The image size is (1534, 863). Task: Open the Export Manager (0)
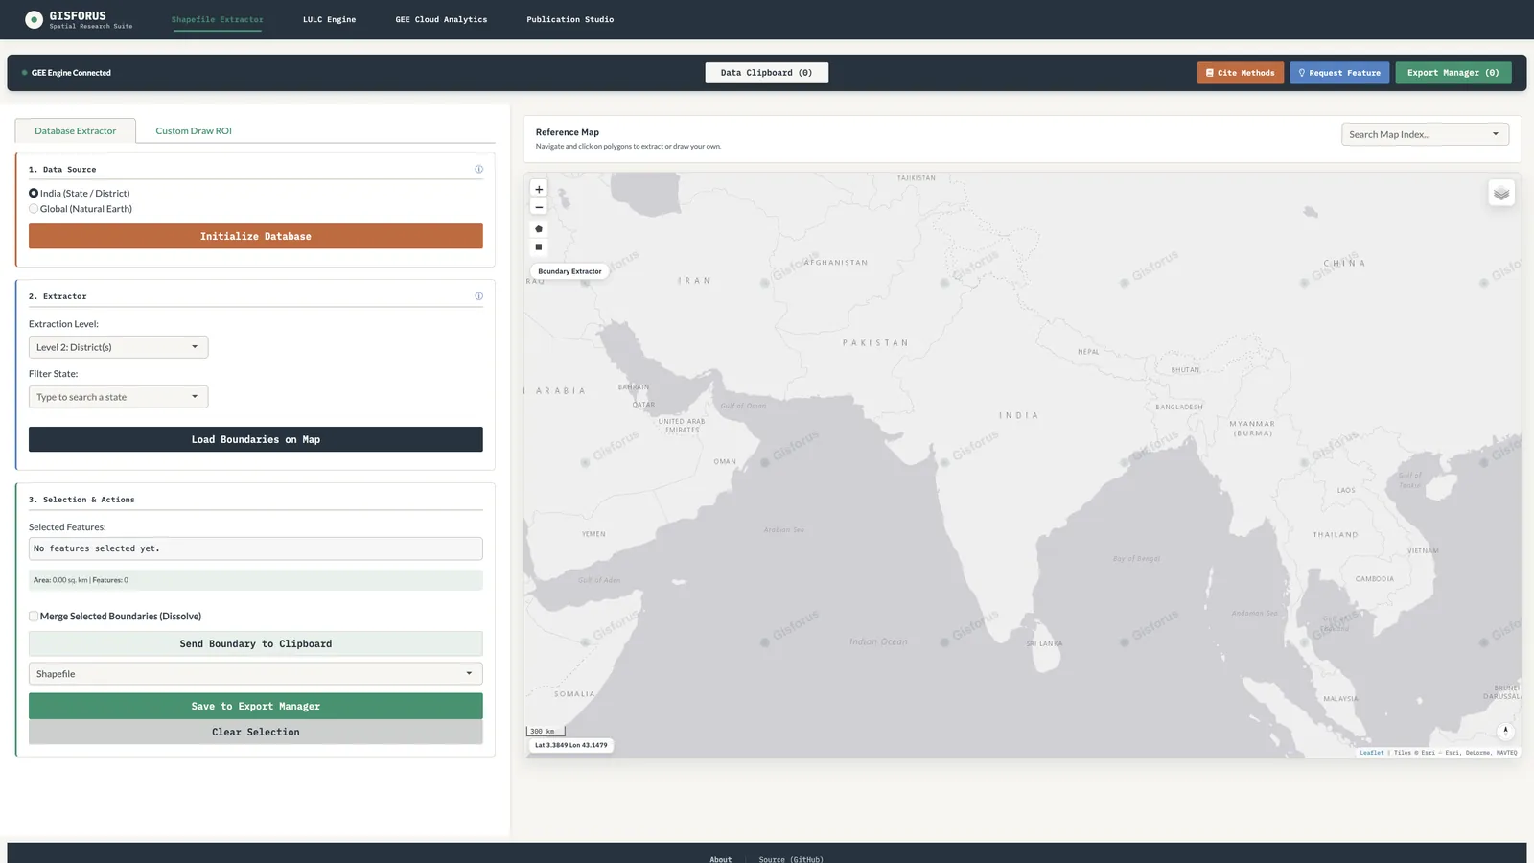[x=1453, y=73]
